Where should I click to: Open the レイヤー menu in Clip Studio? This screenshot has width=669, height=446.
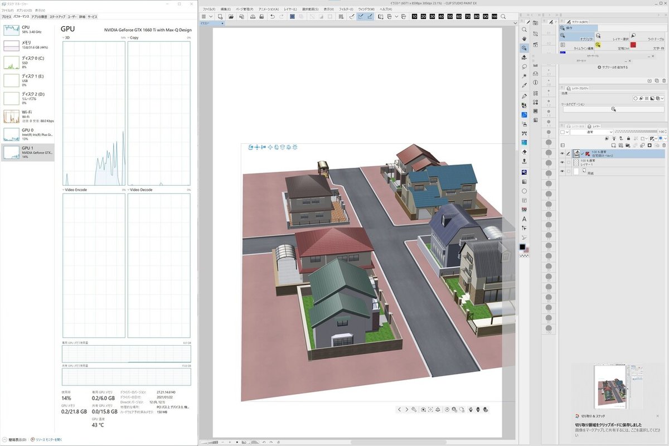coord(290,9)
